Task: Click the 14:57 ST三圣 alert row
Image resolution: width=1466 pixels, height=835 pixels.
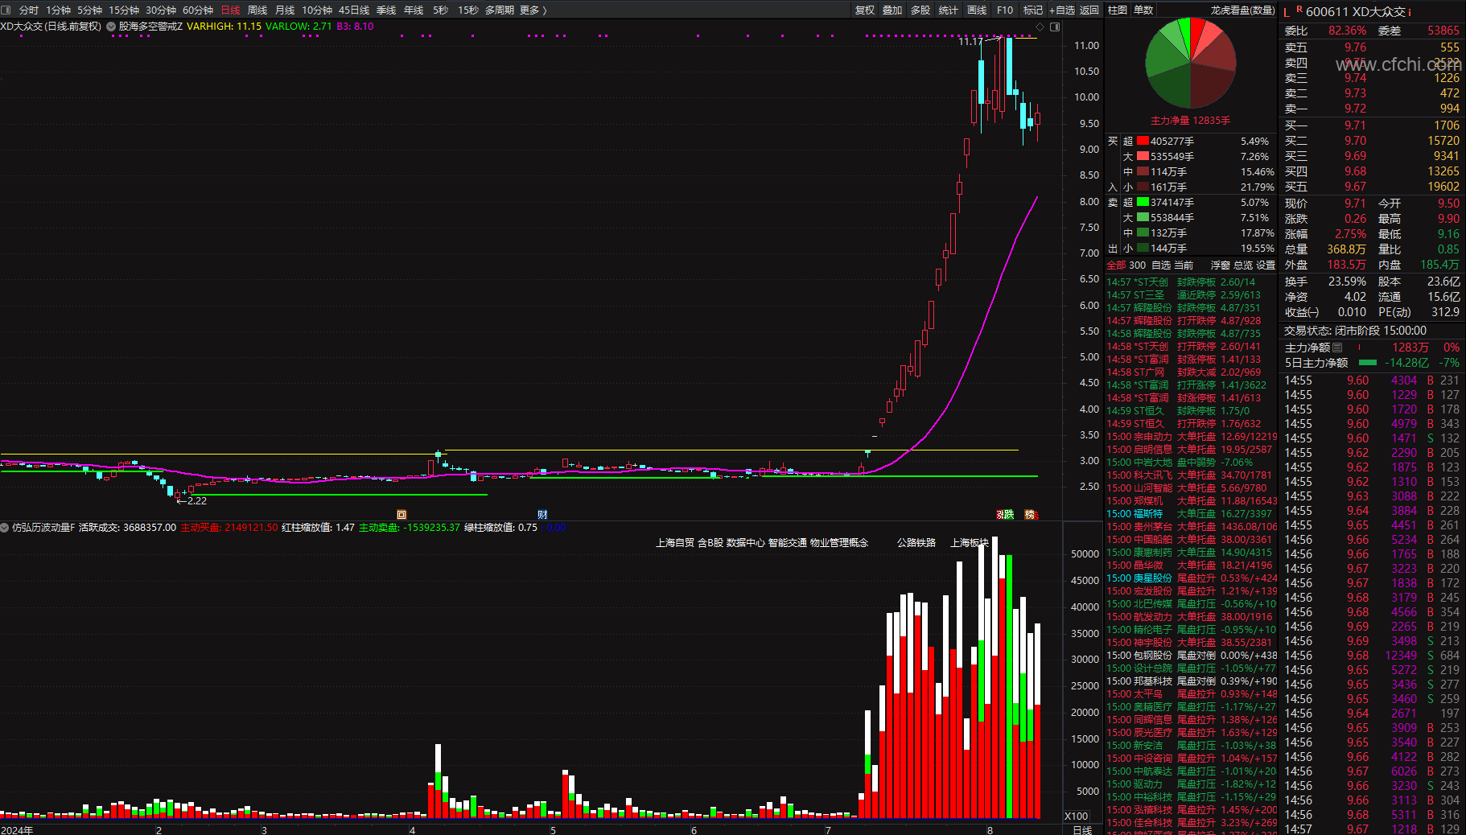Action: pyautogui.click(x=1192, y=295)
